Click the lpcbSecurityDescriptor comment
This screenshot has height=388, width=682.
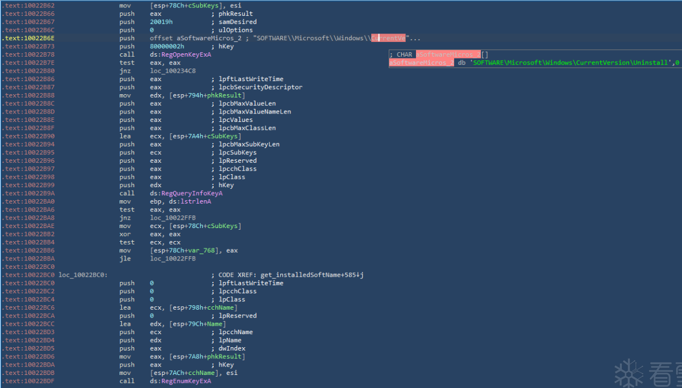coord(256,87)
